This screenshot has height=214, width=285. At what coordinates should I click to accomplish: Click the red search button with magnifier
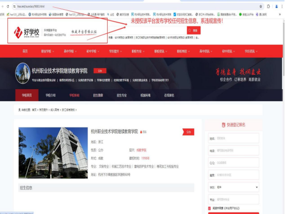(194, 30)
